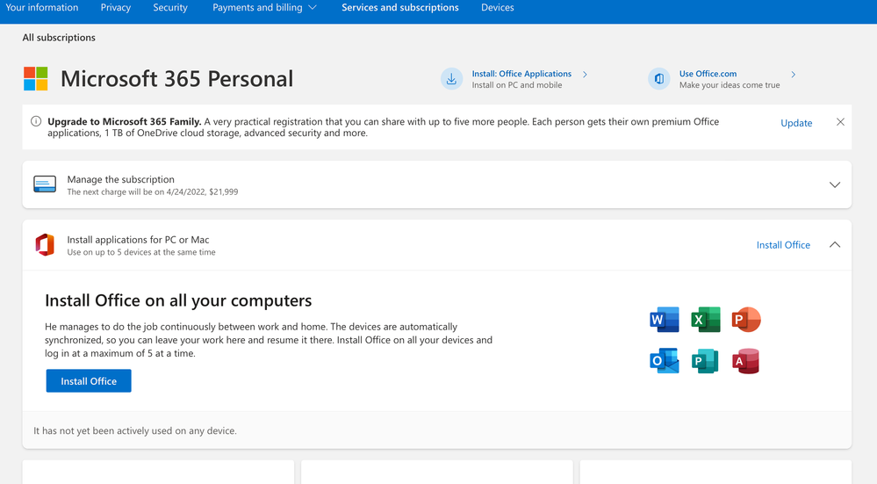Open Payments and billing menu
This screenshot has width=877, height=484.
[257, 8]
